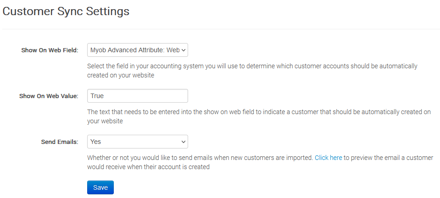Click the Show On Web Field label

tap(50, 50)
